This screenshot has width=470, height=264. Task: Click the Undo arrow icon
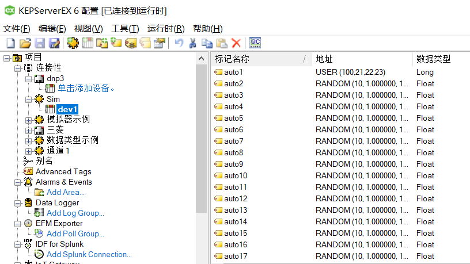point(179,43)
